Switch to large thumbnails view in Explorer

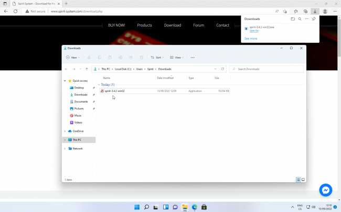click(303, 180)
